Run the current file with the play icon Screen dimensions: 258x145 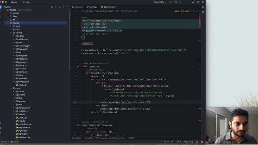click(171, 2)
